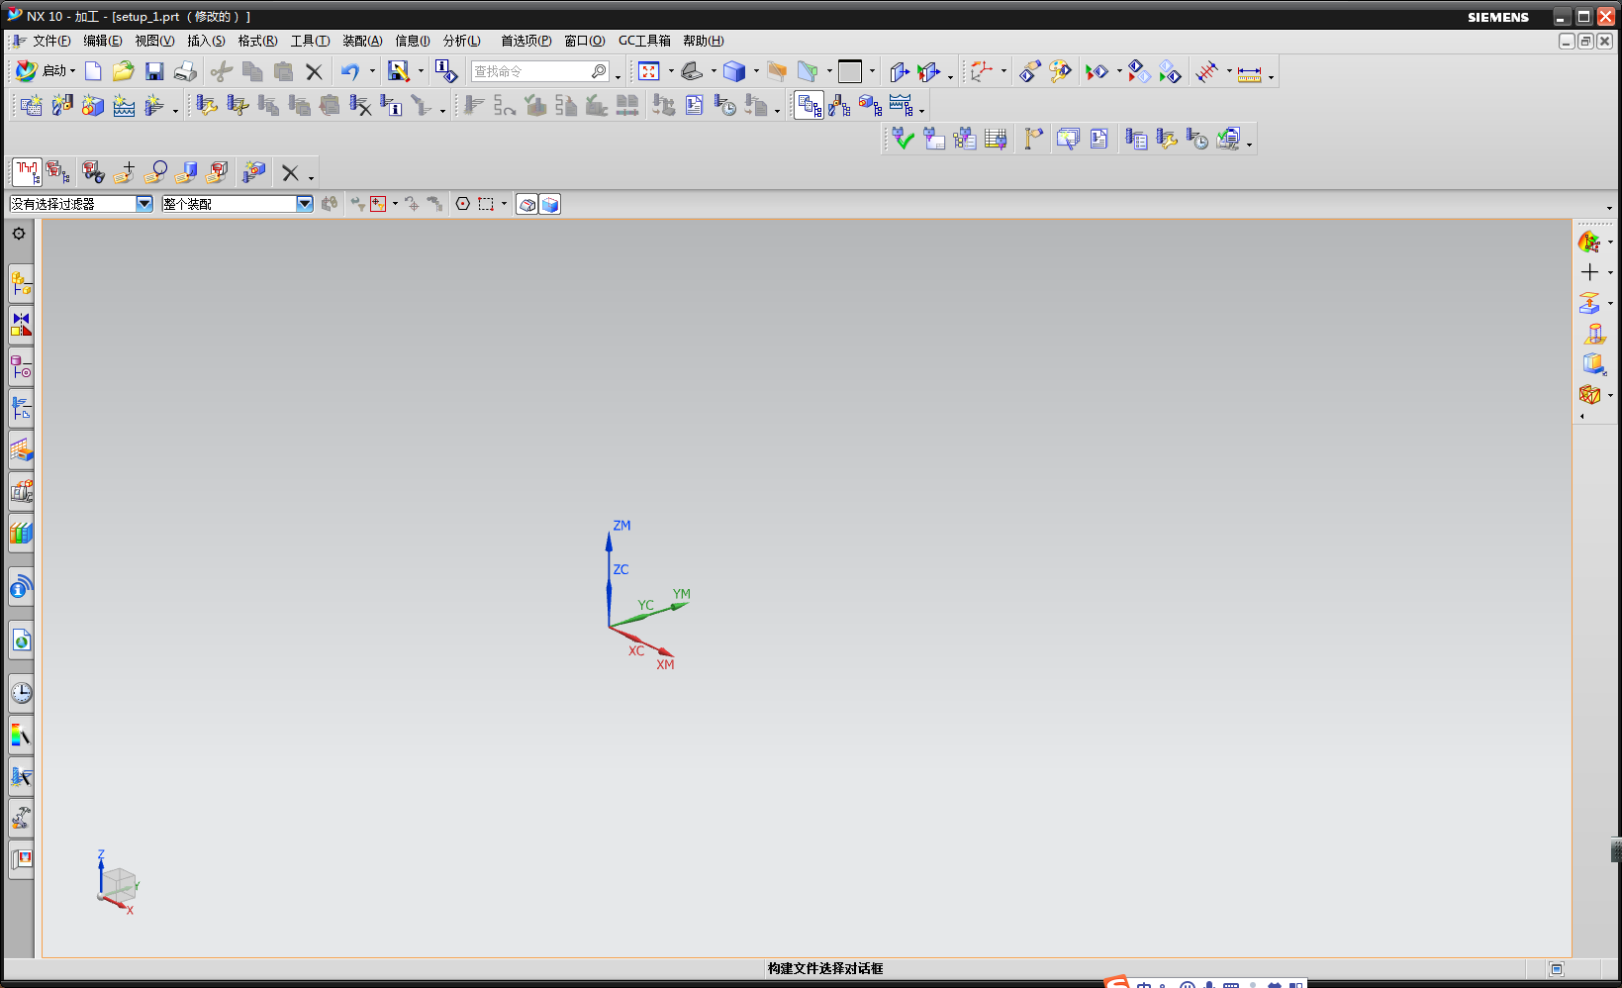Click the Undo arrow icon
The image size is (1622, 988).
(x=349, y=71)
